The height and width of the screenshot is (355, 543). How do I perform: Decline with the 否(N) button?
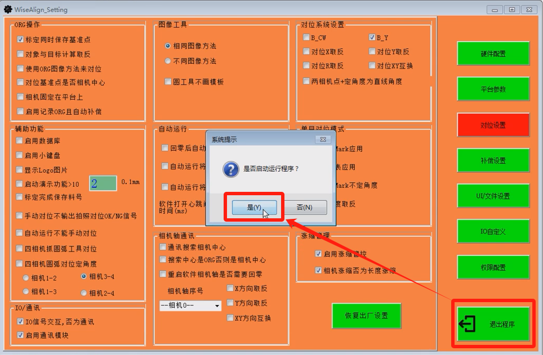304,207
